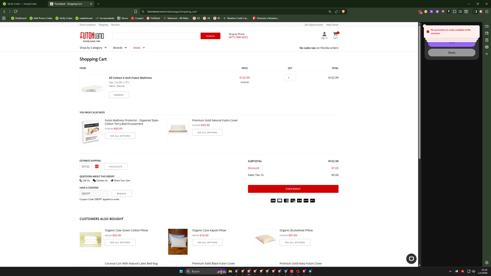Click the bookmarks apps grid icon

click(x=4, y=18)
